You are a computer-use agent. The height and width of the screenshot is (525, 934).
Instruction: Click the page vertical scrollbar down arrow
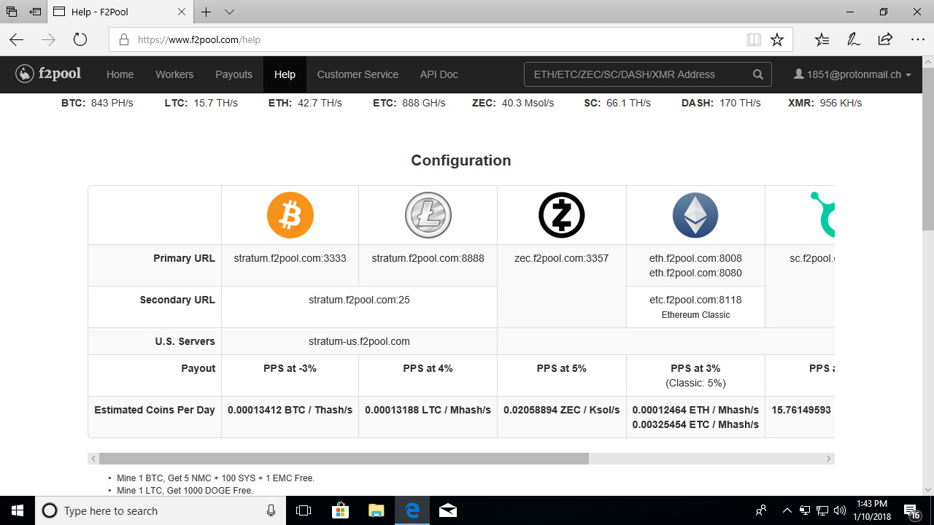click(927, 489)
